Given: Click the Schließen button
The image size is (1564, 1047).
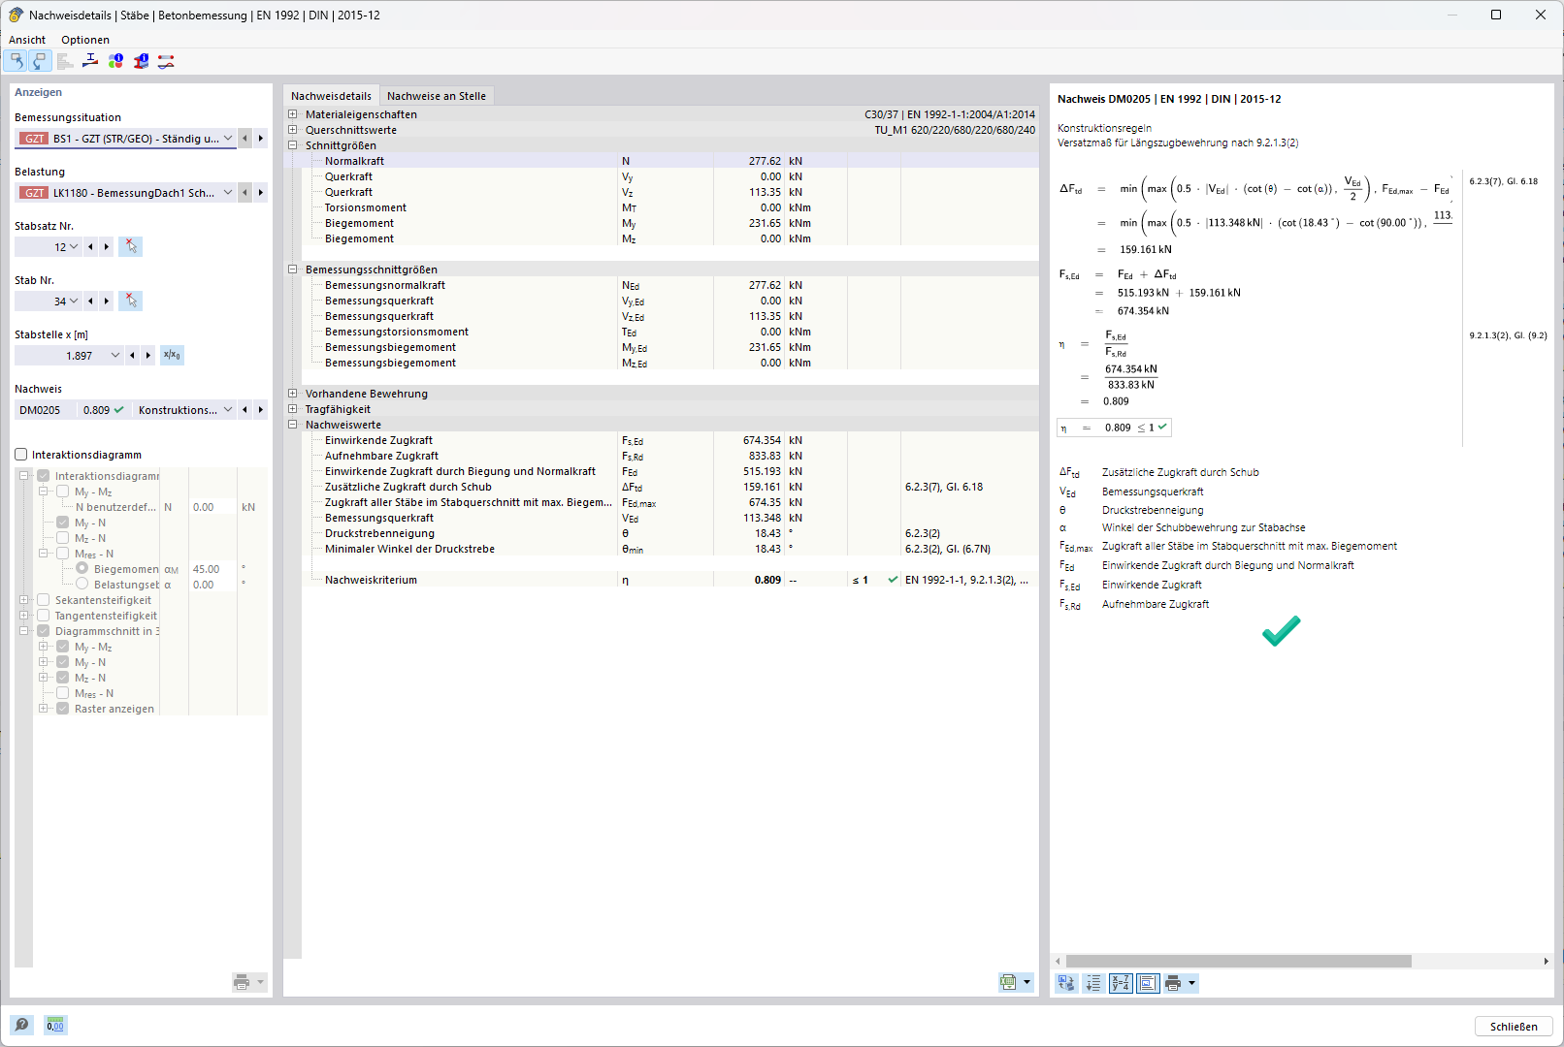Looking at the screenshot, I should (x=1514, y=1027).
